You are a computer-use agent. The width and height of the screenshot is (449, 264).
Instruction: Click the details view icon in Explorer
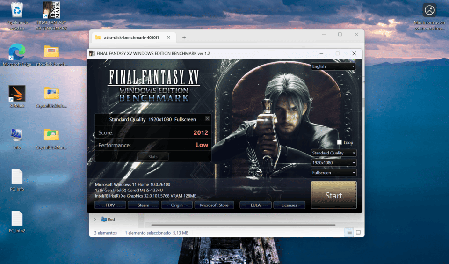[349, 232]
